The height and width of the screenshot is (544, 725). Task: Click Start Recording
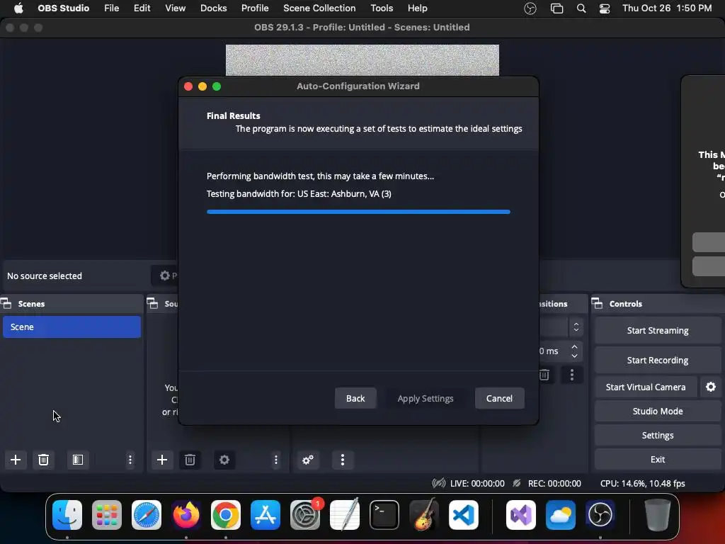[658, 360]
